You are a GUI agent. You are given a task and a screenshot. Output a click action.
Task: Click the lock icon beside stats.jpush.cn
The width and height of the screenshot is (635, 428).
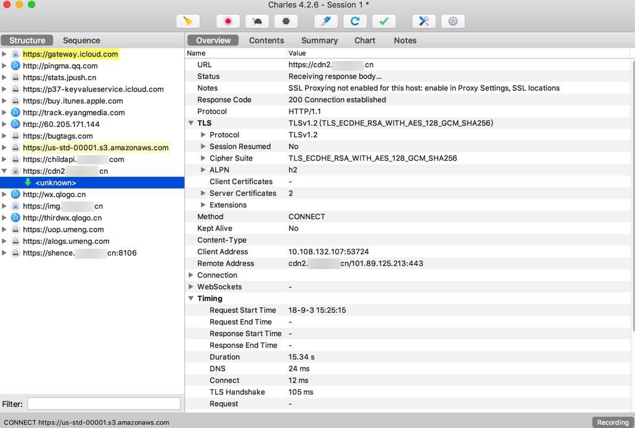coord(15,77)
